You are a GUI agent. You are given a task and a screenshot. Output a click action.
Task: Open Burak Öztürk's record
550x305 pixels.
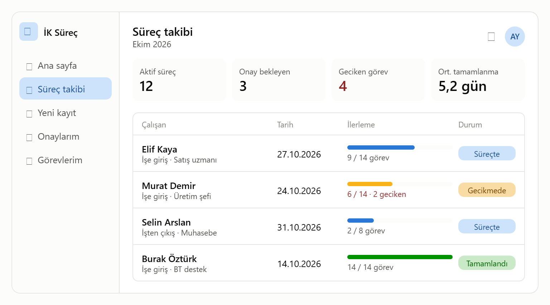click(x=329, y=263)
